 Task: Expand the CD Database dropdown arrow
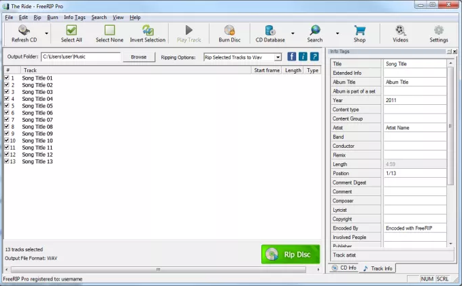click(x=293, y=33)
